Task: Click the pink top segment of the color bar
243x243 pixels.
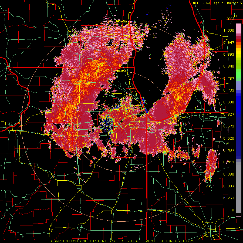Action: [x=238, y=29]
